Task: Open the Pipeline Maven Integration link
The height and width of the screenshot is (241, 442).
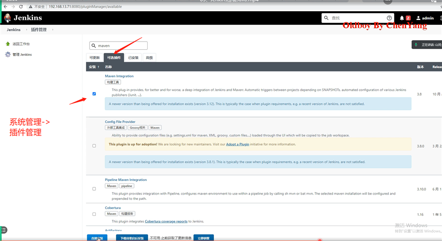Action: (x=126, y=180)
